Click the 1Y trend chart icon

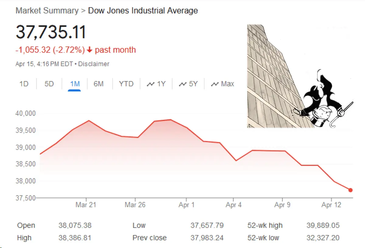coord(151,84)
